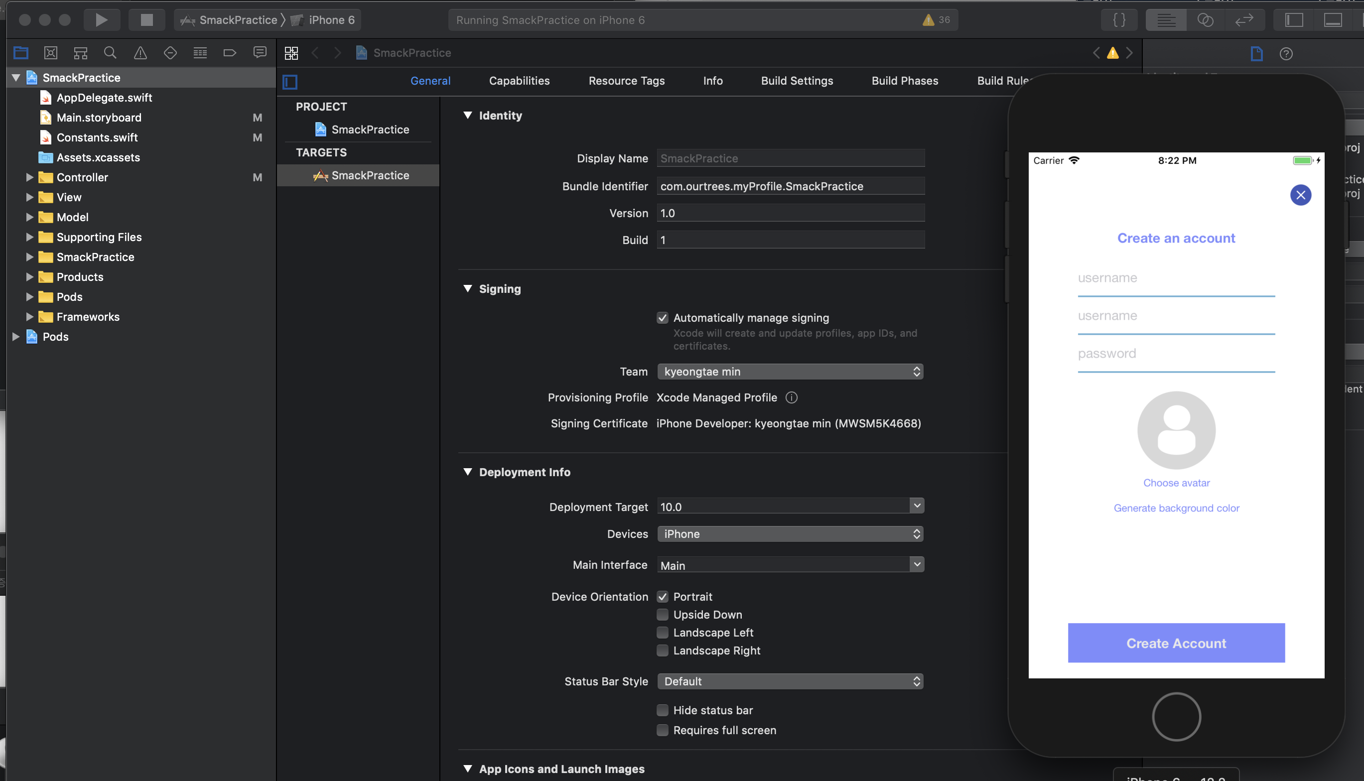The image size is (1364, 781).
Task: Click the Bundle Identifier text field
Action: pyautogui.click(x=790, y=186)
